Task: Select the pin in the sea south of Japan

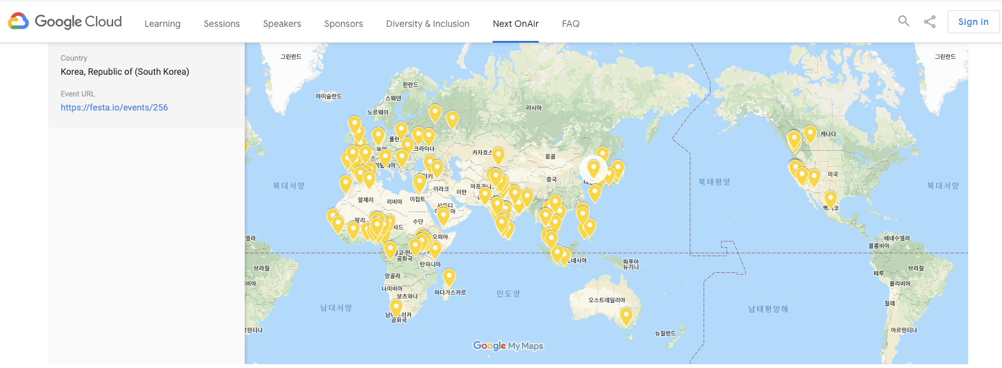Action: click(x=595, y=193)
